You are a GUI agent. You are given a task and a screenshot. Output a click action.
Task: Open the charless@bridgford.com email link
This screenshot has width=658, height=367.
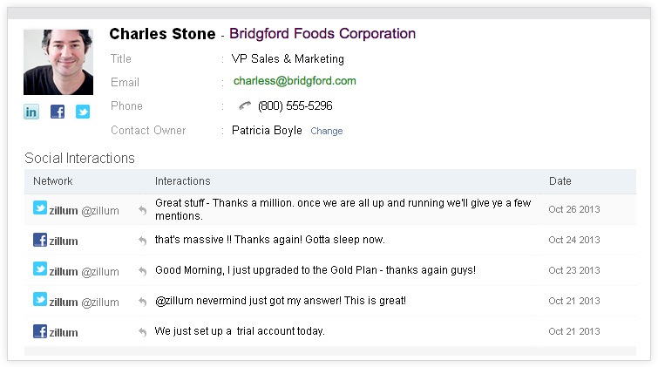(295, 81)
